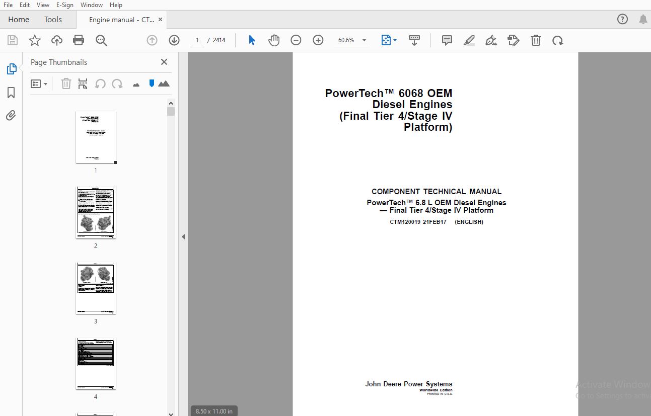Choose the selection arrow tool

252,40
